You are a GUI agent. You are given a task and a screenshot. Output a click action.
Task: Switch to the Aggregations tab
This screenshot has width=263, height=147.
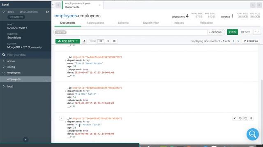[95, 23]
